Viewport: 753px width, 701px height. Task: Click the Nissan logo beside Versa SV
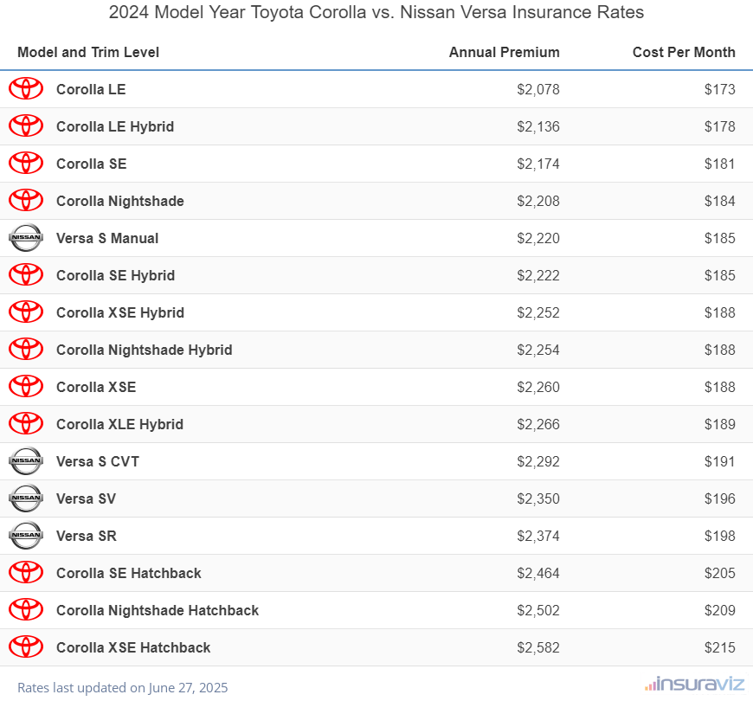point(26,498)
